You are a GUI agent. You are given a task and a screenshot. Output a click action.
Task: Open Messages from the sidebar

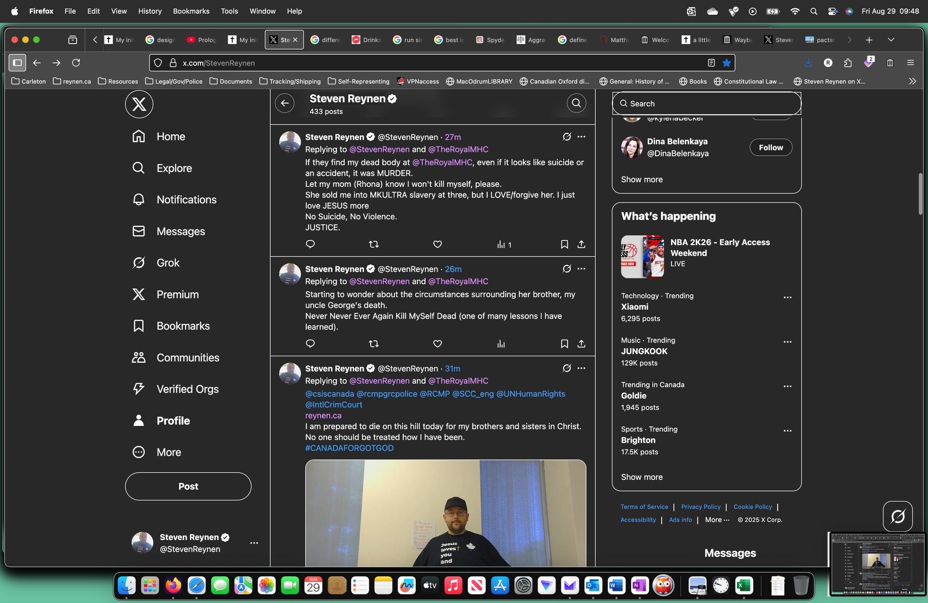point(168,231)
